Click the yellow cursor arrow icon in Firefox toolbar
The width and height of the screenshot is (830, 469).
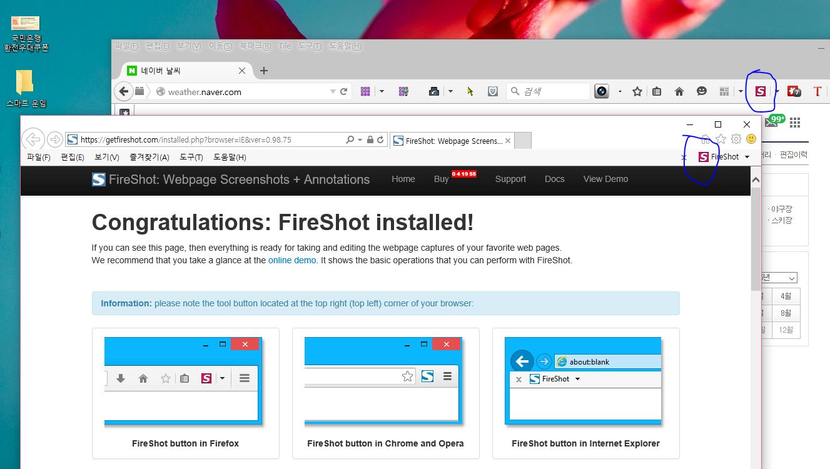click(x=470, y=91)
